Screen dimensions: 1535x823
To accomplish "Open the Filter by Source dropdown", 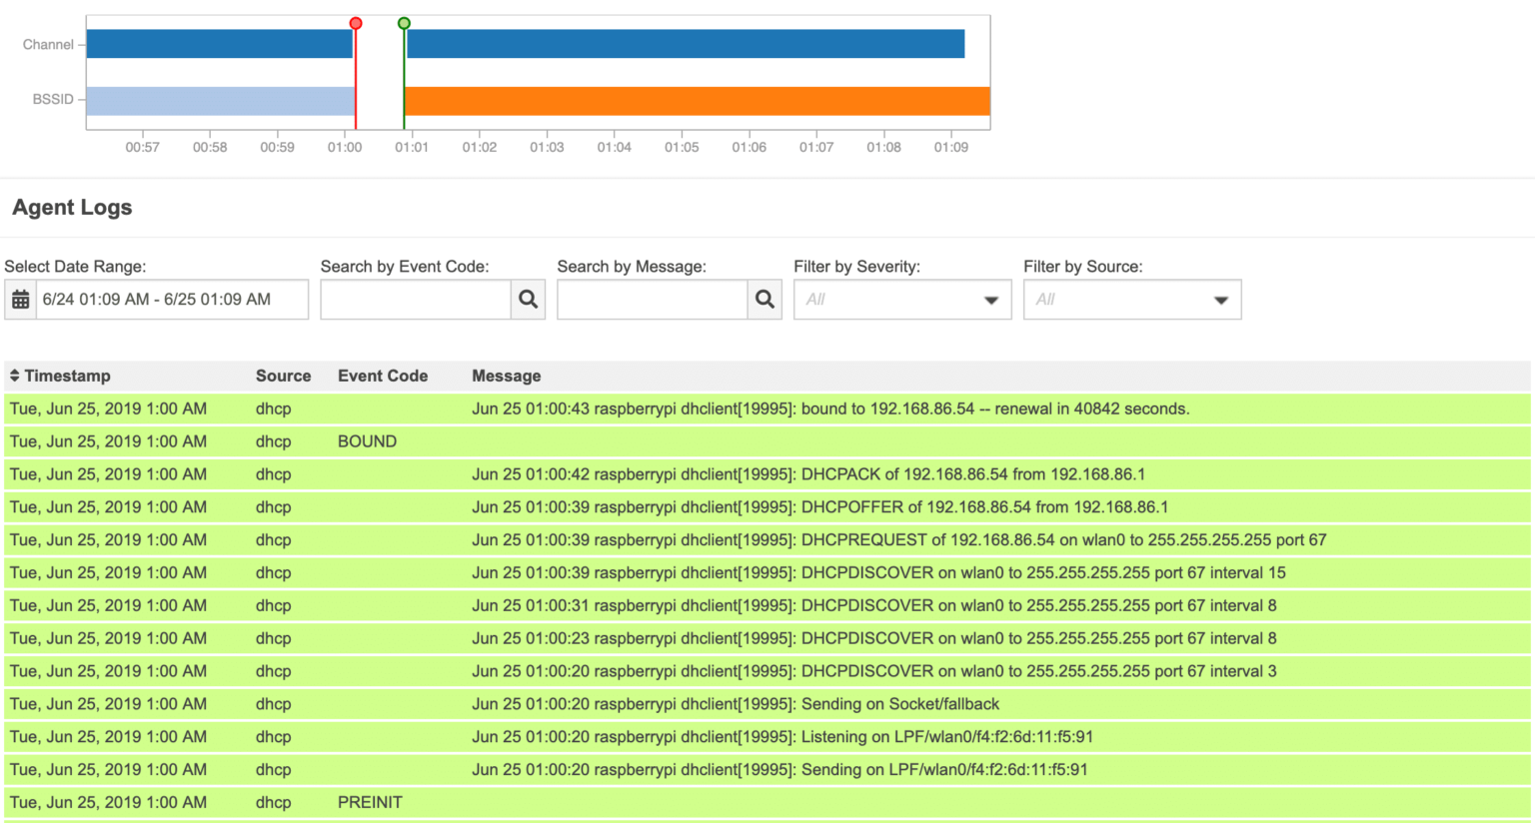I will point(1131,300).
